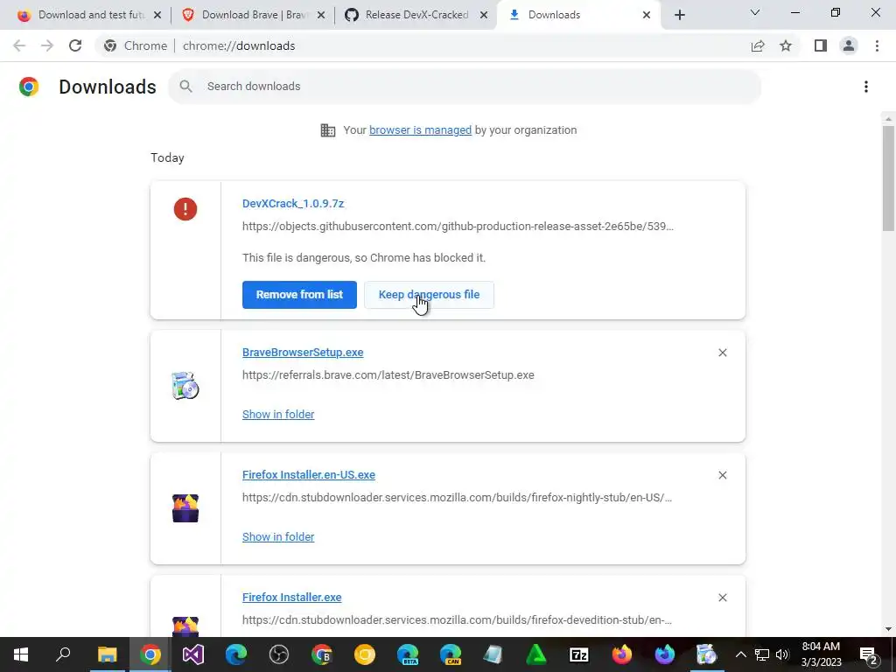Show hidden system tray icons

[x=740, y=654]
